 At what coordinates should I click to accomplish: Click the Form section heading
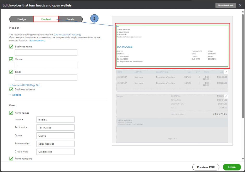12,106
